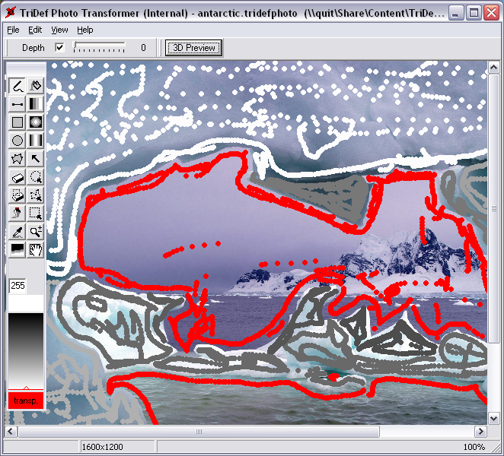Image resolution: width=504 pixels, height=456 pixels.
Task: Select the smudge paint tool
Action: point(17,213)
